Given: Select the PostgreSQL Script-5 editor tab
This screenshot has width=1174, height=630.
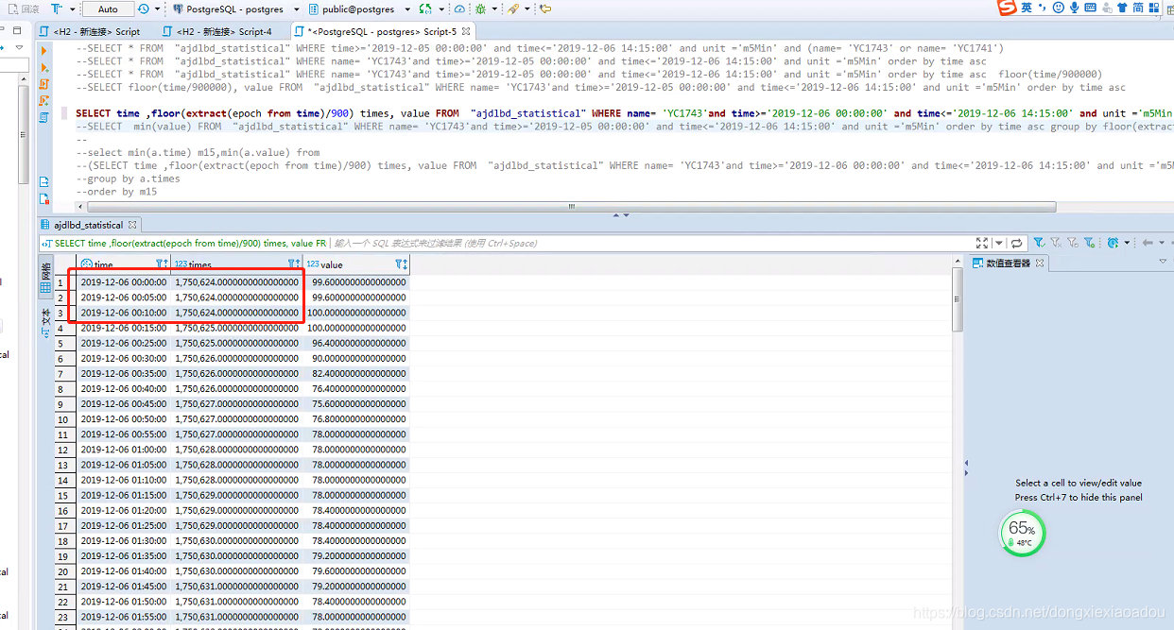Looking at the screenshot, I should [x=381, y=31].
